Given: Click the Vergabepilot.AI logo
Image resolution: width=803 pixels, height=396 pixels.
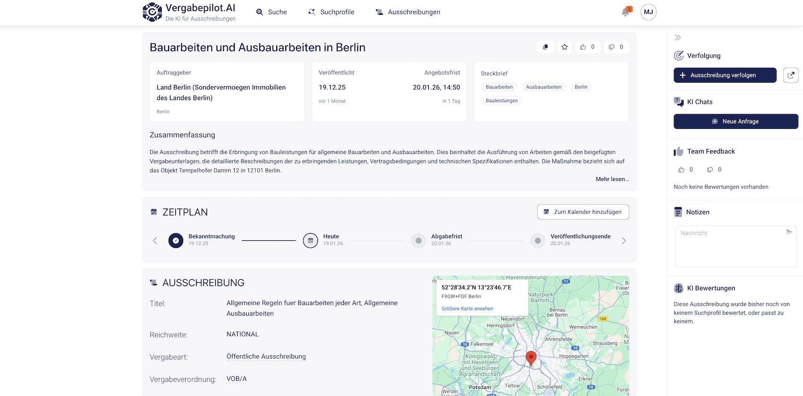Looking at the screenshot, I should coord(189,12).
